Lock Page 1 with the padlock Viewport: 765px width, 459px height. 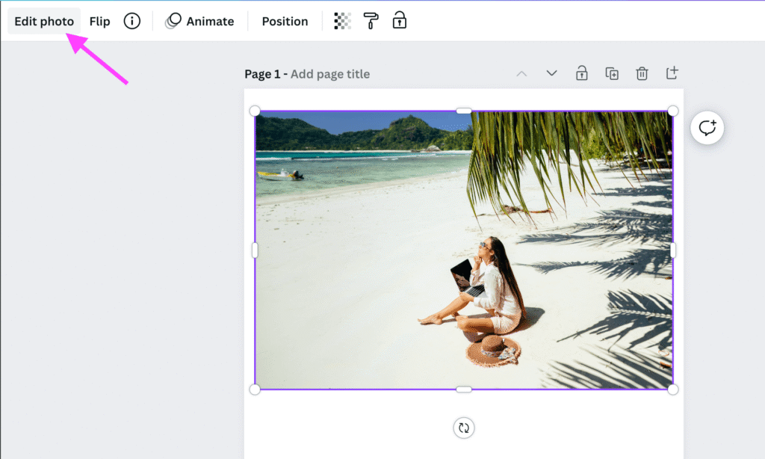pos(581,73)
